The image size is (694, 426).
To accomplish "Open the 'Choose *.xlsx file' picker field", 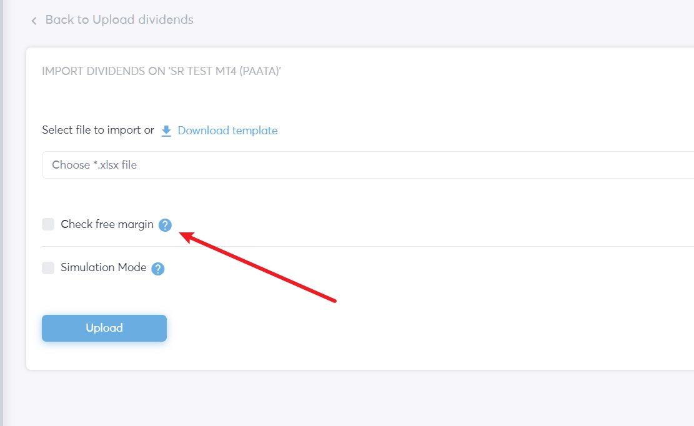I will [368, 165].
